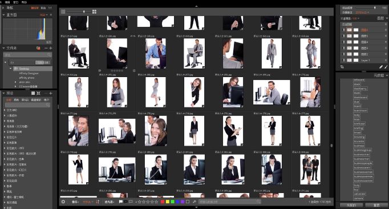Collapse the 直方图 histogram panel

pyautogui.click(x=4, y=15)
